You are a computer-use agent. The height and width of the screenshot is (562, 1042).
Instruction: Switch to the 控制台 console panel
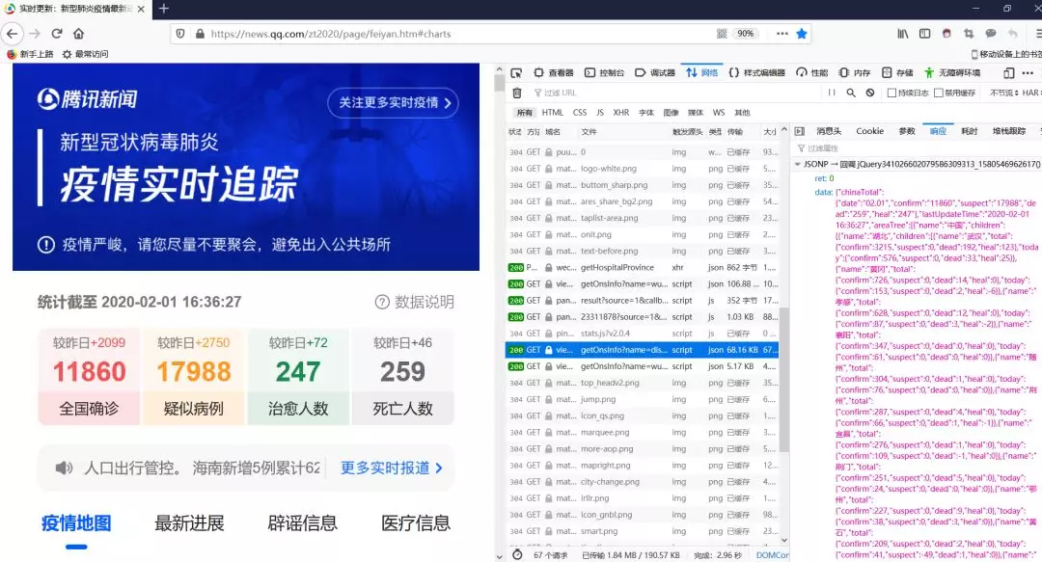click(x=604, y=72)
